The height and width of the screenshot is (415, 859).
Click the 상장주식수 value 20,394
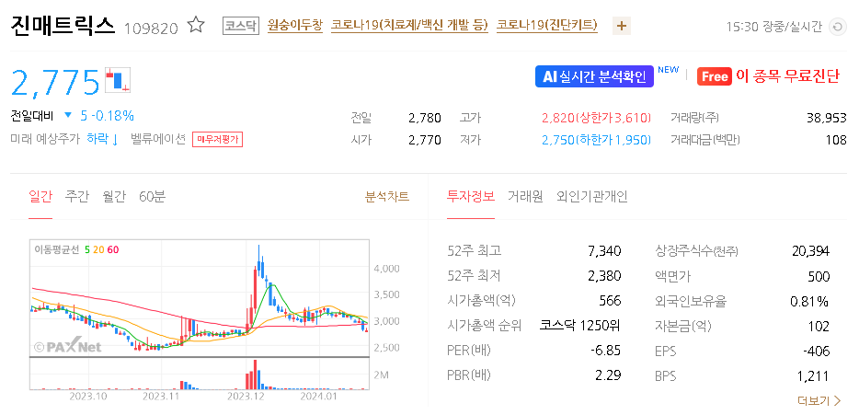[811, 251]
